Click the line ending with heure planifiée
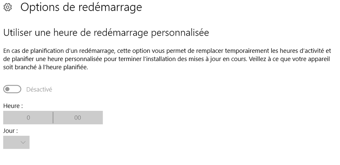Image resolution: width=340 pixels, height=165 pixels. click(x=46, y=67)
